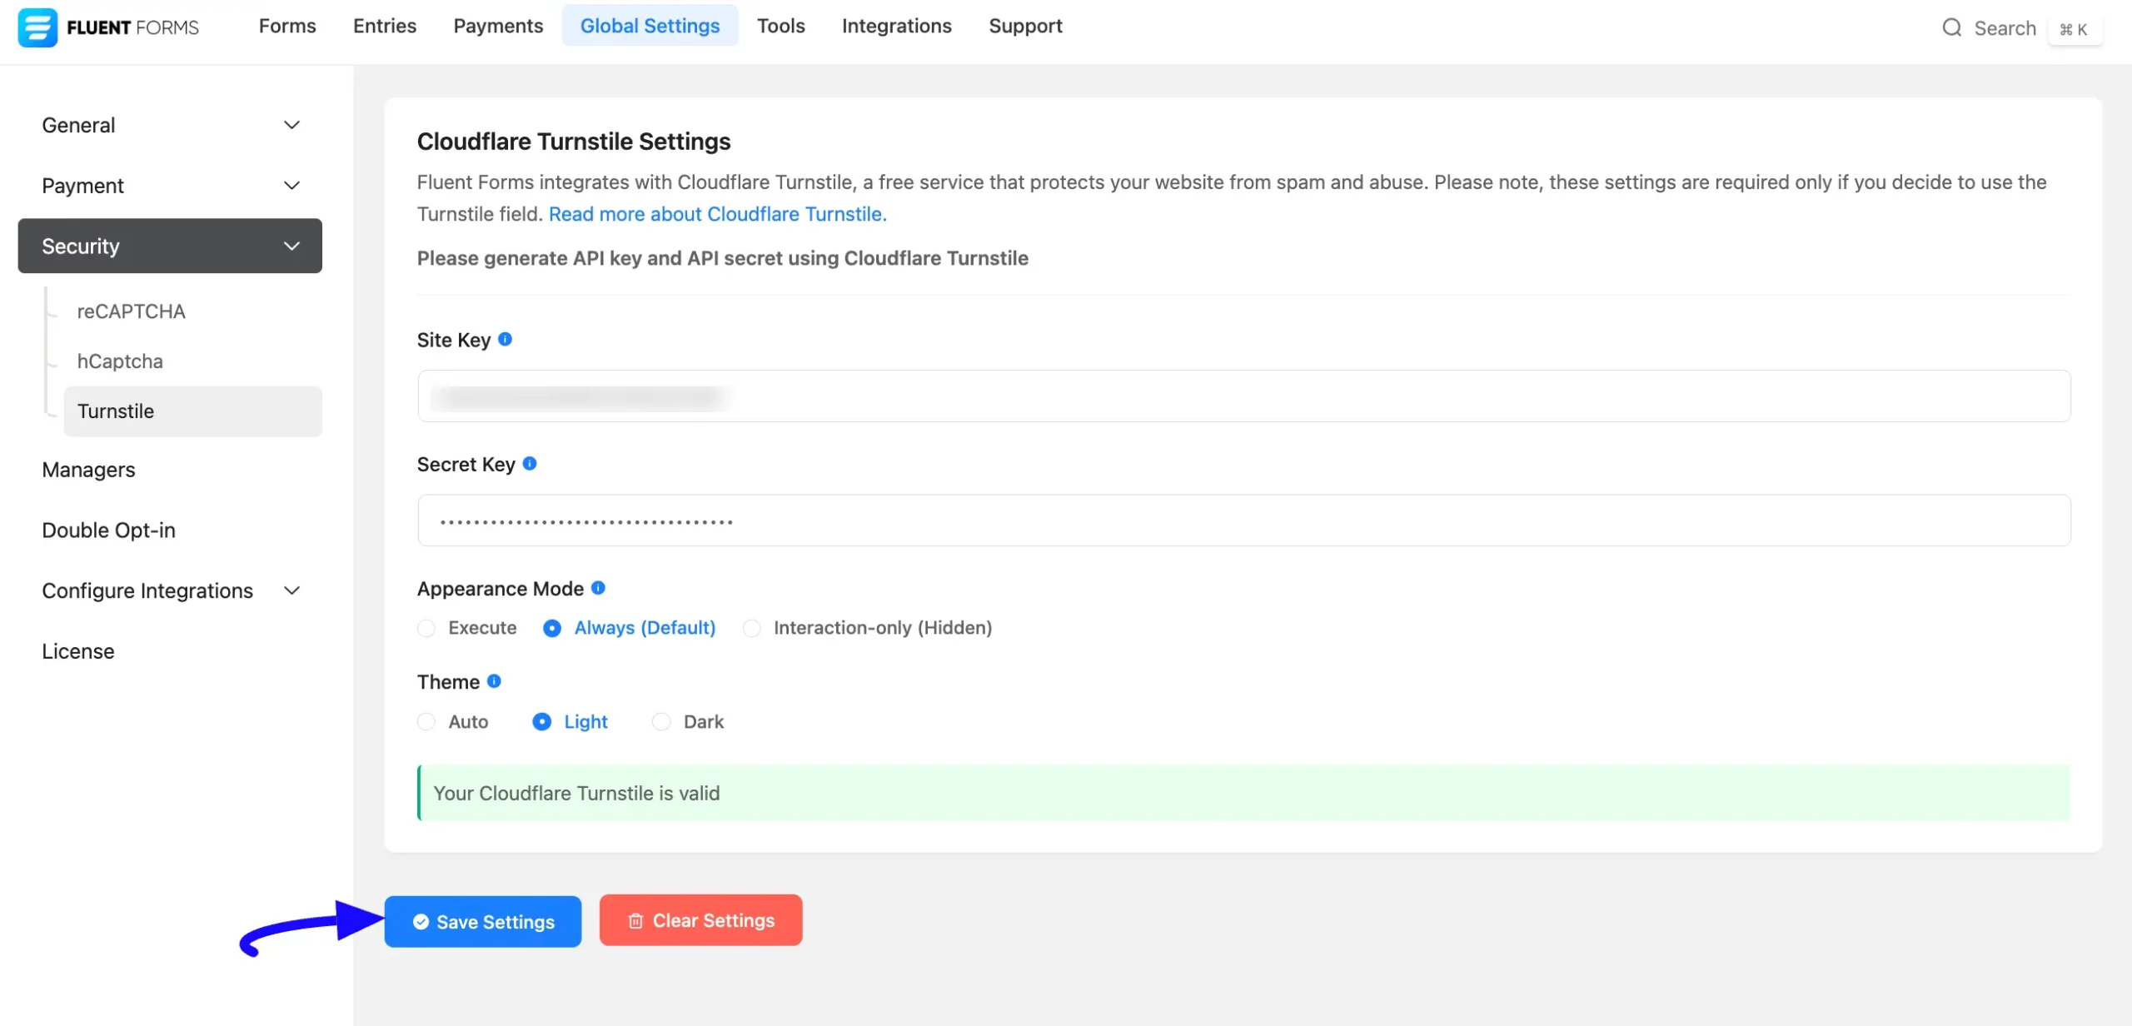Click the Save Settings button

click(x=483, y=921)
